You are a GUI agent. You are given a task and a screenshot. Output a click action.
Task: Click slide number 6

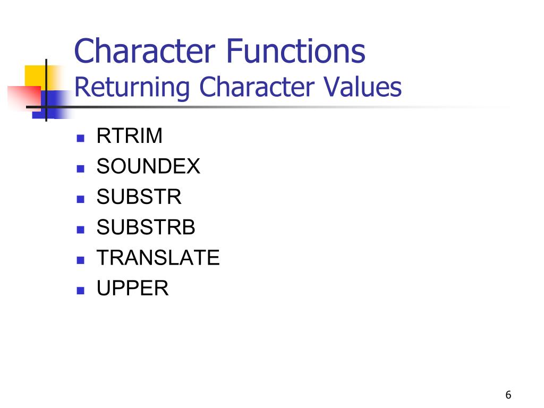coord(508,395)
